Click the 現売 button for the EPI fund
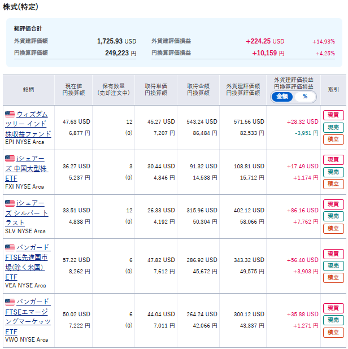This screenshot has width=348, height=349. (333, 127)
